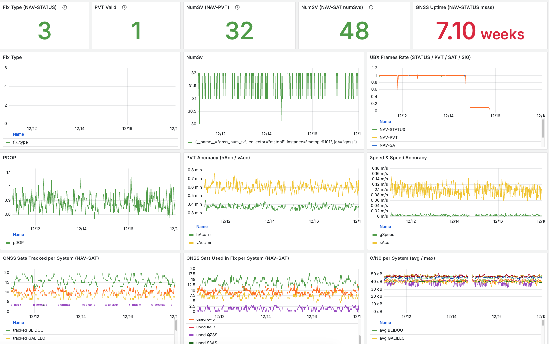The width and height of the screenshot is (549, 344).
Task: Open the UBX Frames Rate panel title menu
Action: coord(420,57)
